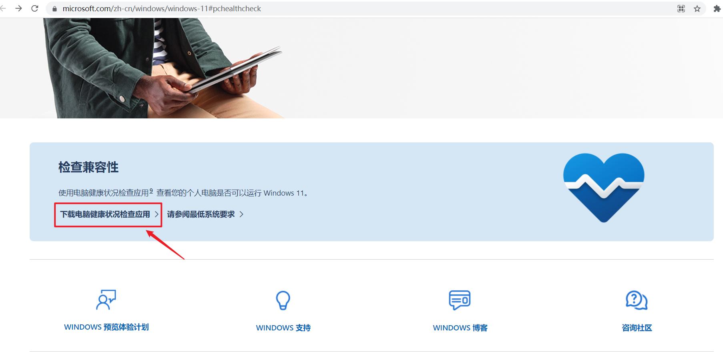Click the 检查兼容性 heading
Viewport: 723px width, 352px height.
click(88, 167)
